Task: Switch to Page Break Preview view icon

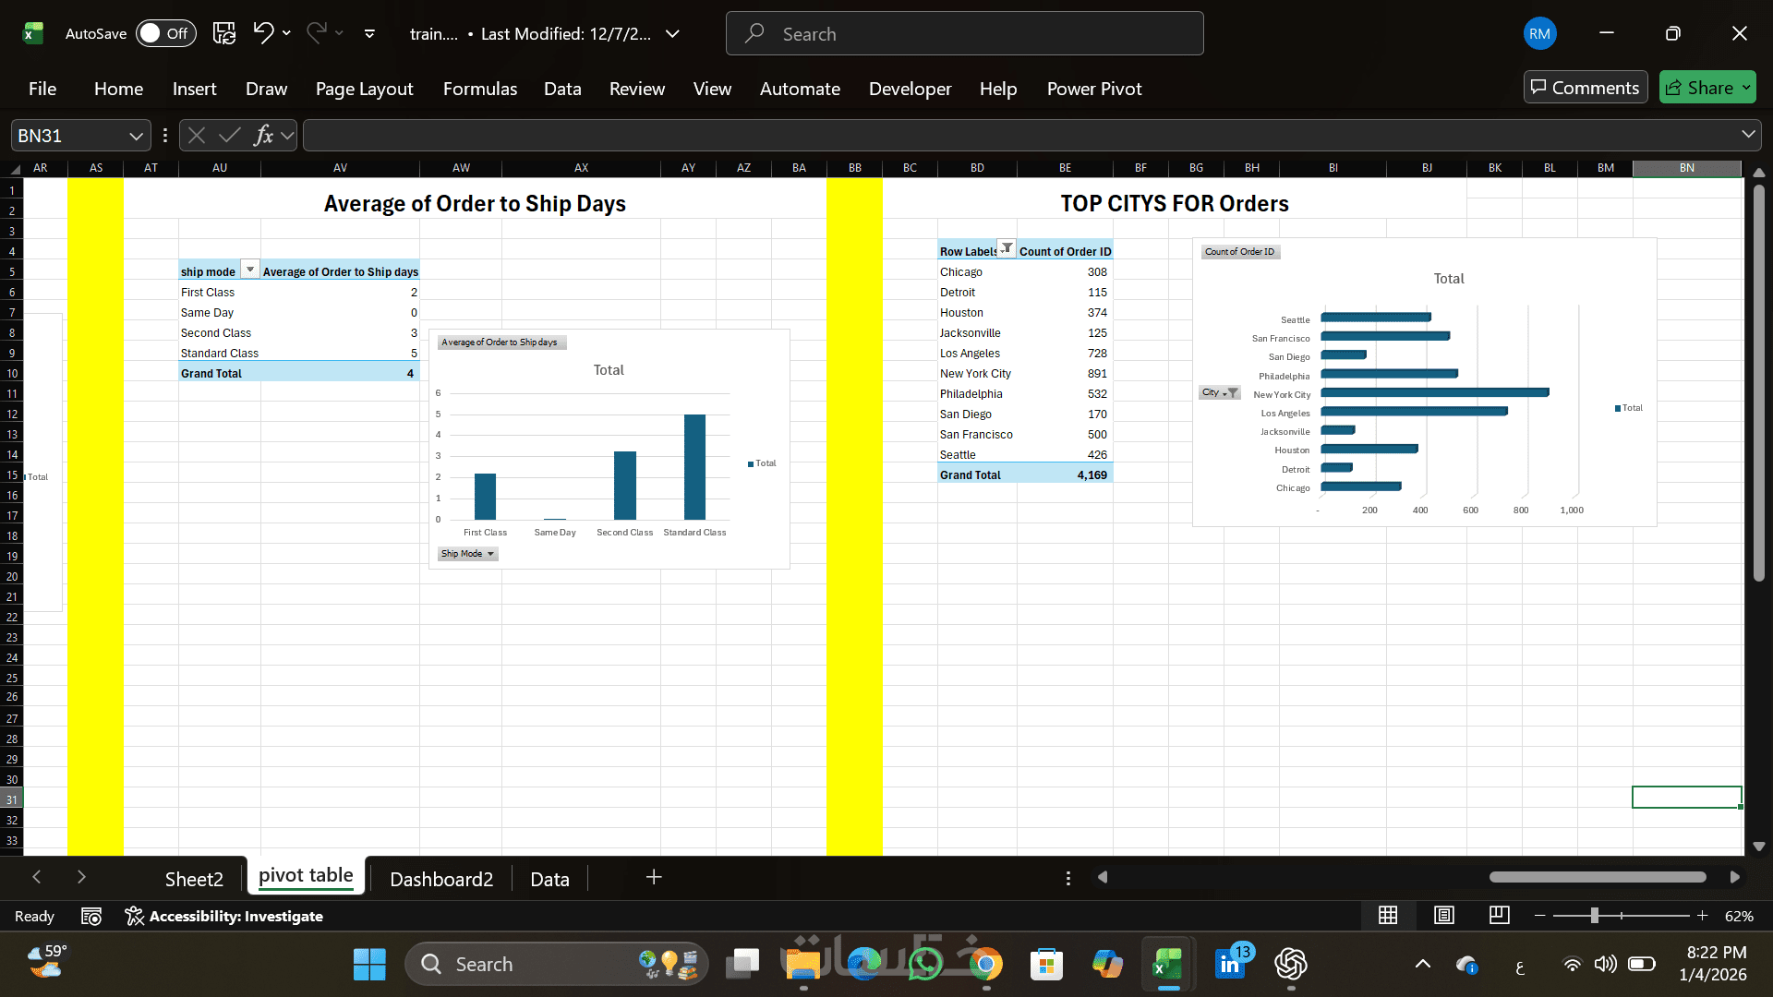Action: (x=1499, y=915)
